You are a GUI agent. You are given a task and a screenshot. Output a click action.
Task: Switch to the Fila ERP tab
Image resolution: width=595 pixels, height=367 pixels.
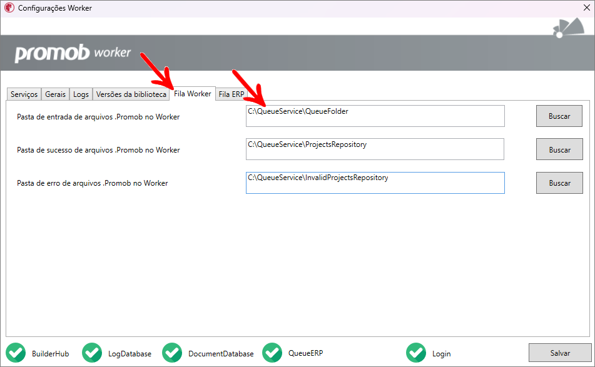pyautogui.click(x=231, y=94)
